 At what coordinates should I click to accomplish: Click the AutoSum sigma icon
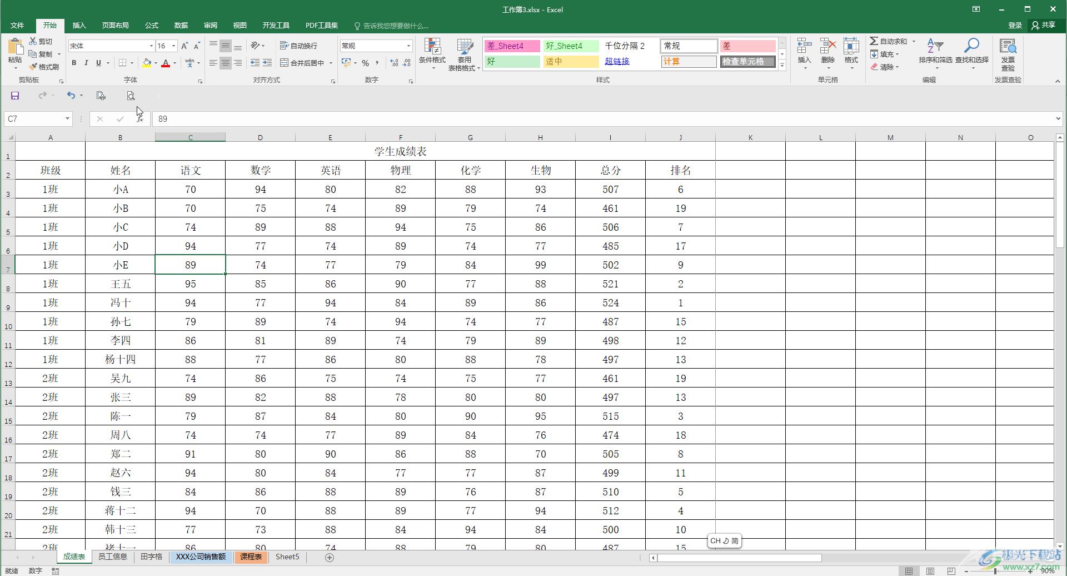point(874,41)
